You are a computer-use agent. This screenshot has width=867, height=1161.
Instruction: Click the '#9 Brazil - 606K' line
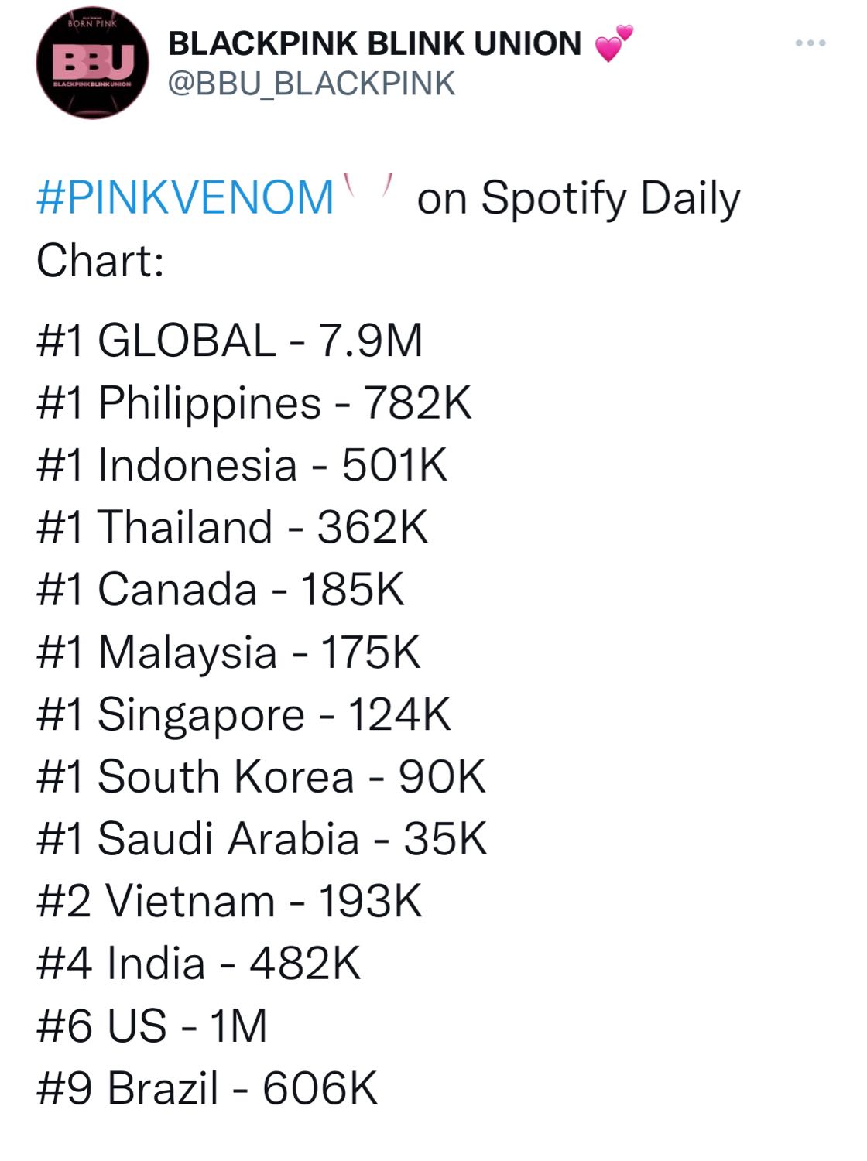[x=207, y=1088]
